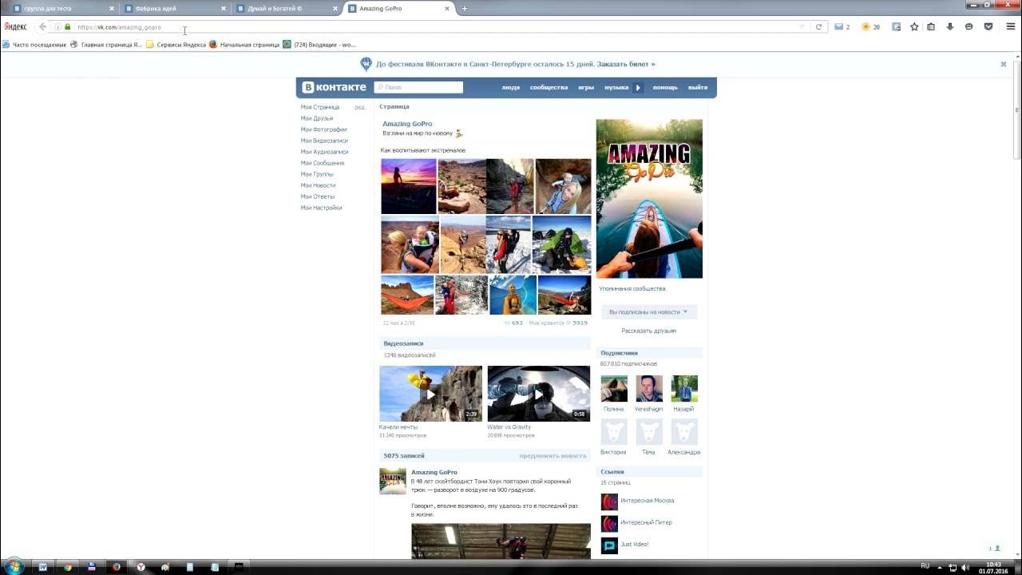Click 'ред.' edit link beside Моя Страница
Screen dimensions: 1022x575
click(x=360, y=107)
